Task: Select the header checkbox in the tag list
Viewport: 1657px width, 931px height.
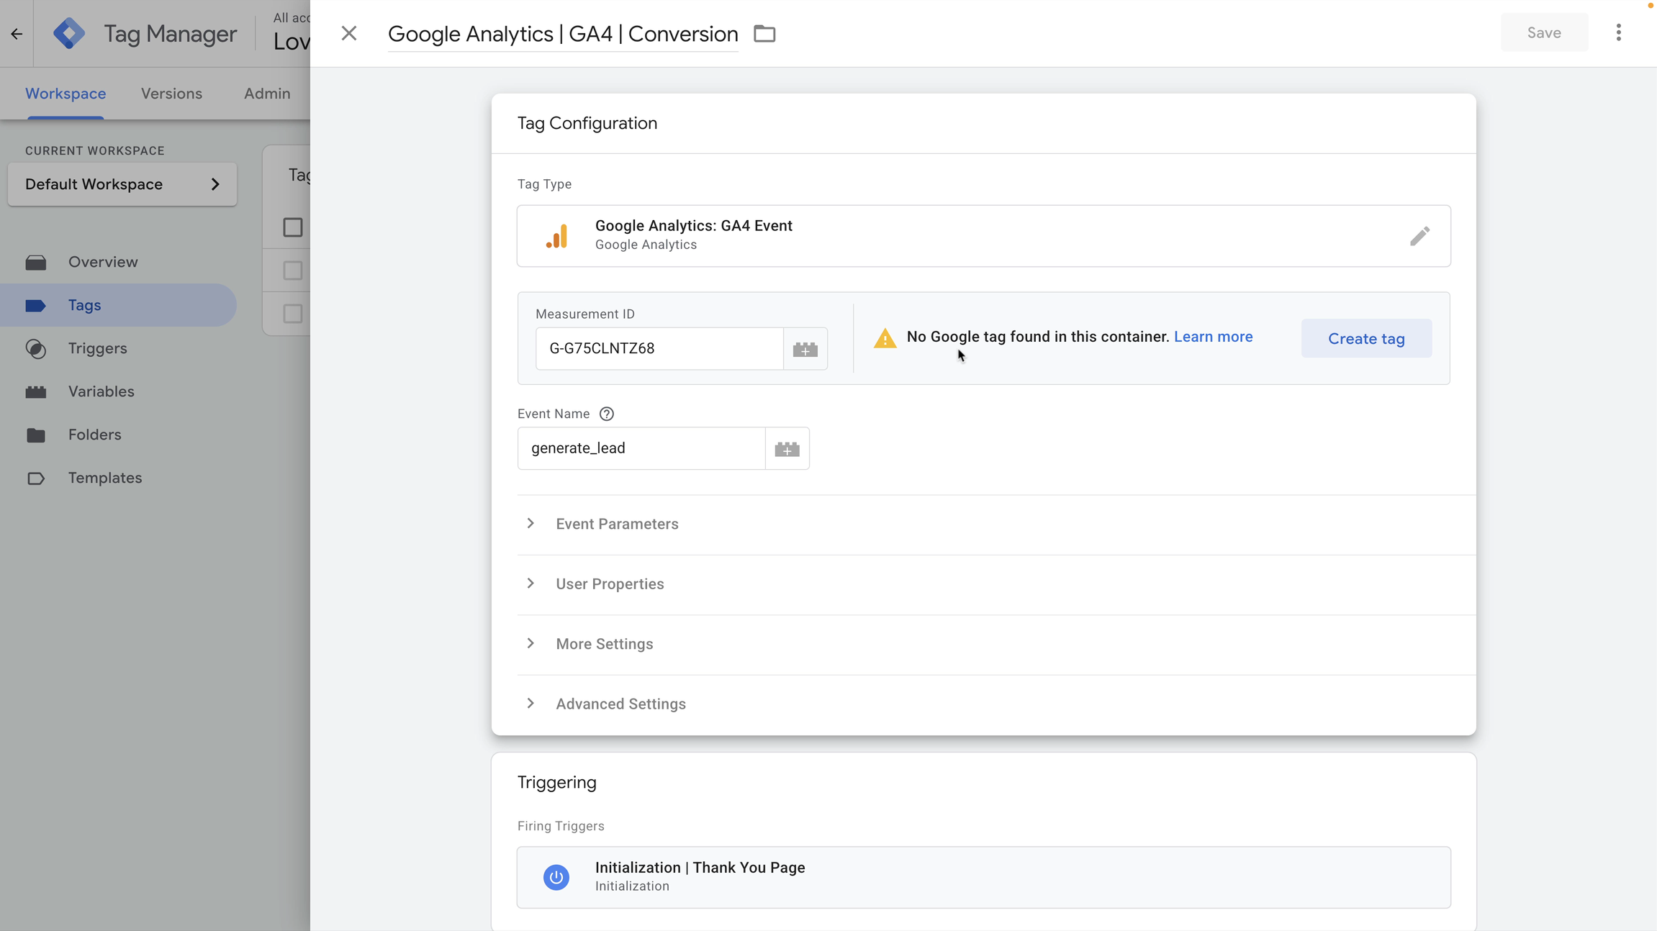Action: coord(292,227)
